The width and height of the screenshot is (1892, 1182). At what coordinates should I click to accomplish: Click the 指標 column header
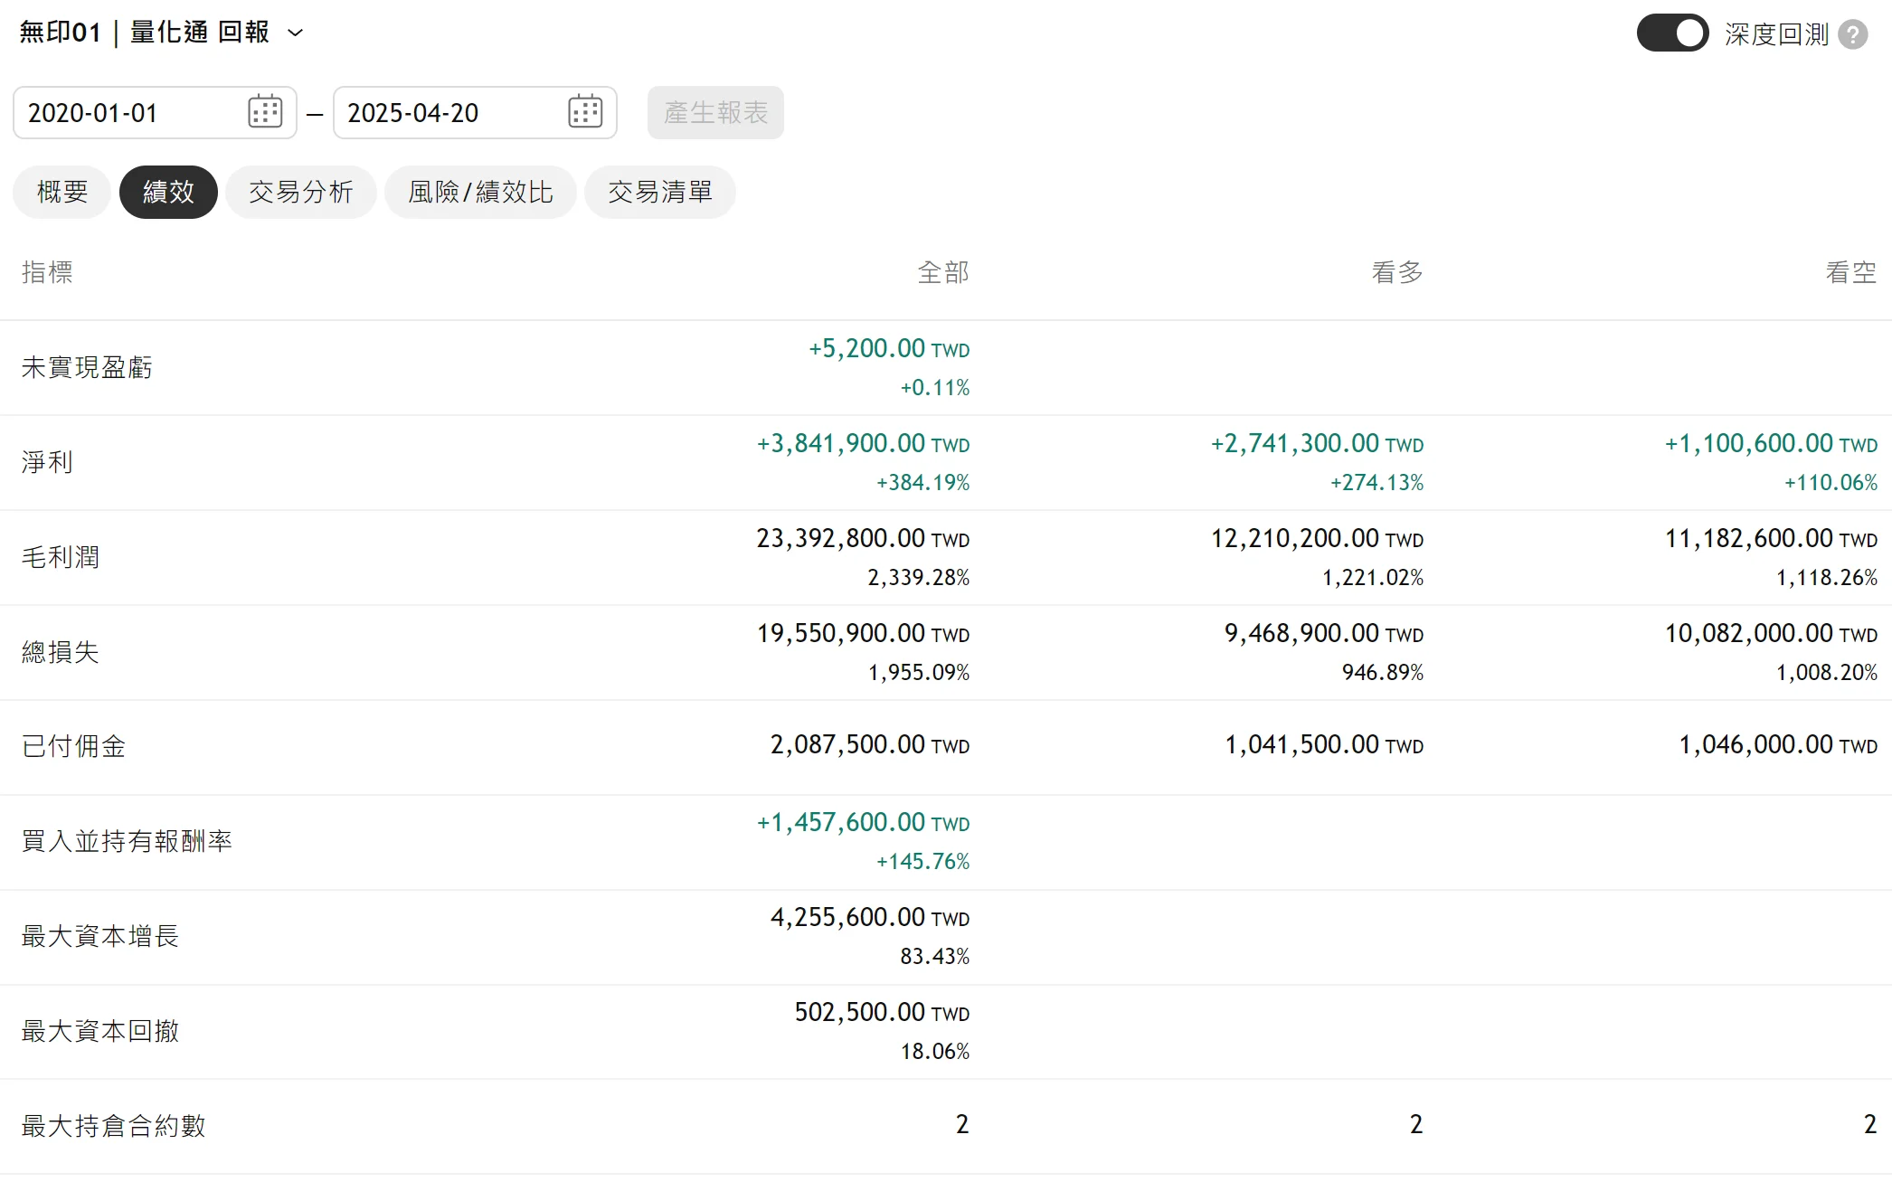[47, 272]
